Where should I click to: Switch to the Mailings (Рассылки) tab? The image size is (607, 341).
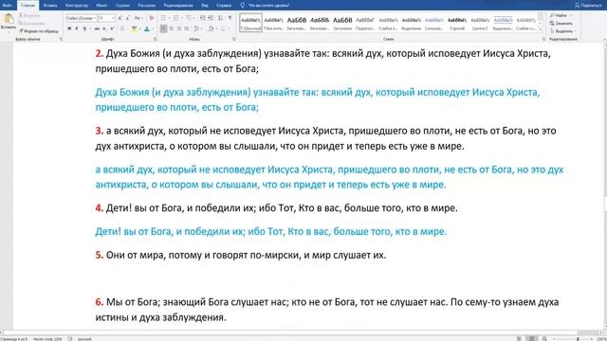[x=147, y=6]
